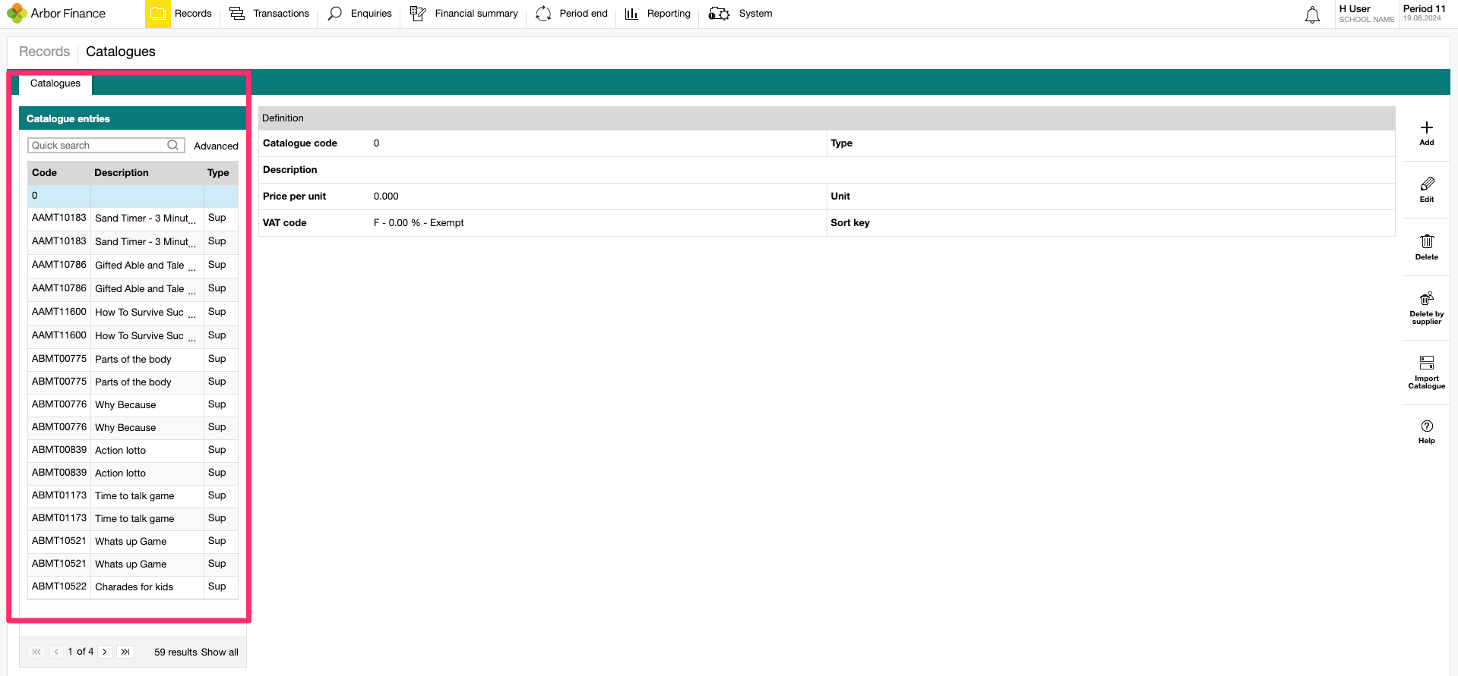Click the quick search magnifier icon
Viewport: 1458px width, 676px height.
[x=173, y=145]
